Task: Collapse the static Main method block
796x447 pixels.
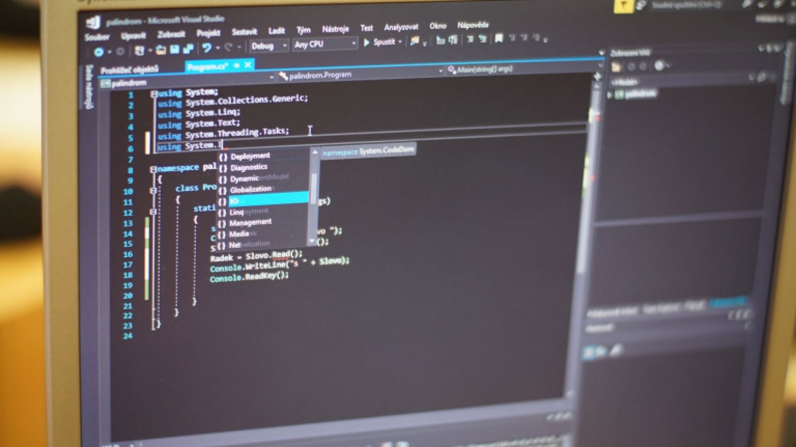Action: [x=153, y=211]
